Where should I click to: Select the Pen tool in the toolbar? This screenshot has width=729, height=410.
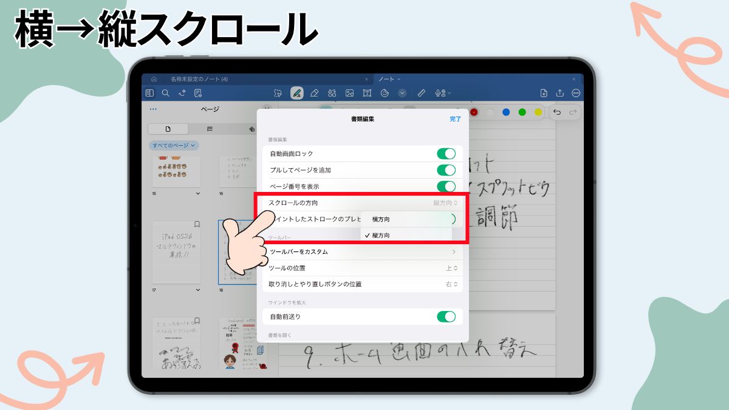pos(296,93)
